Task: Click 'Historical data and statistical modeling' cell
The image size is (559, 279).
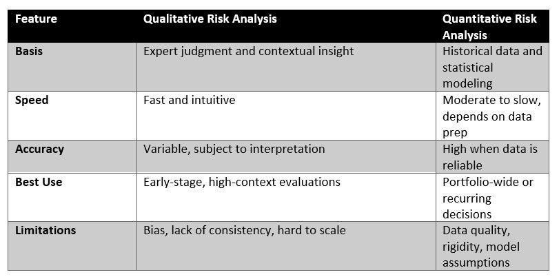Action: click(492, 68)
